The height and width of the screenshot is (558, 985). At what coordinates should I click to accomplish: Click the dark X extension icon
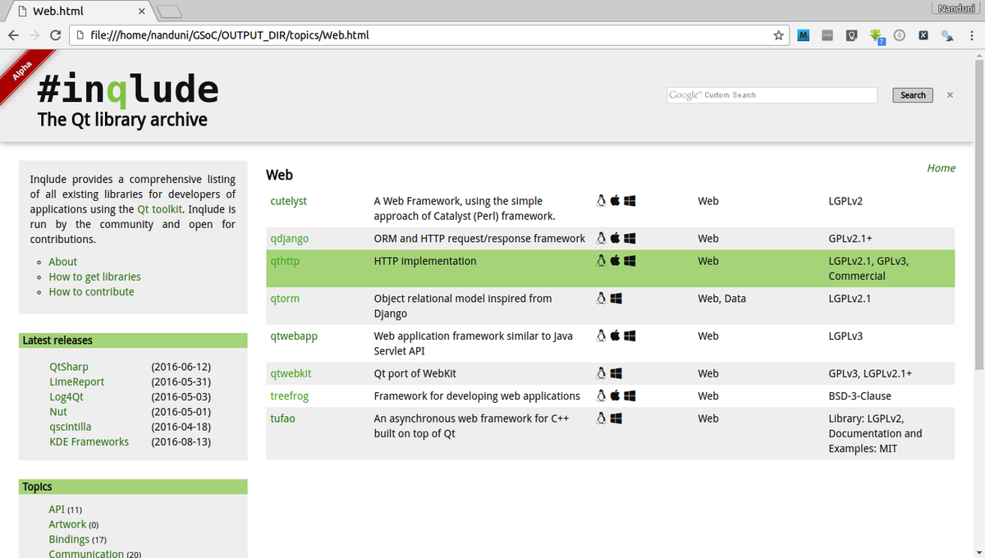tap(923, 35)
